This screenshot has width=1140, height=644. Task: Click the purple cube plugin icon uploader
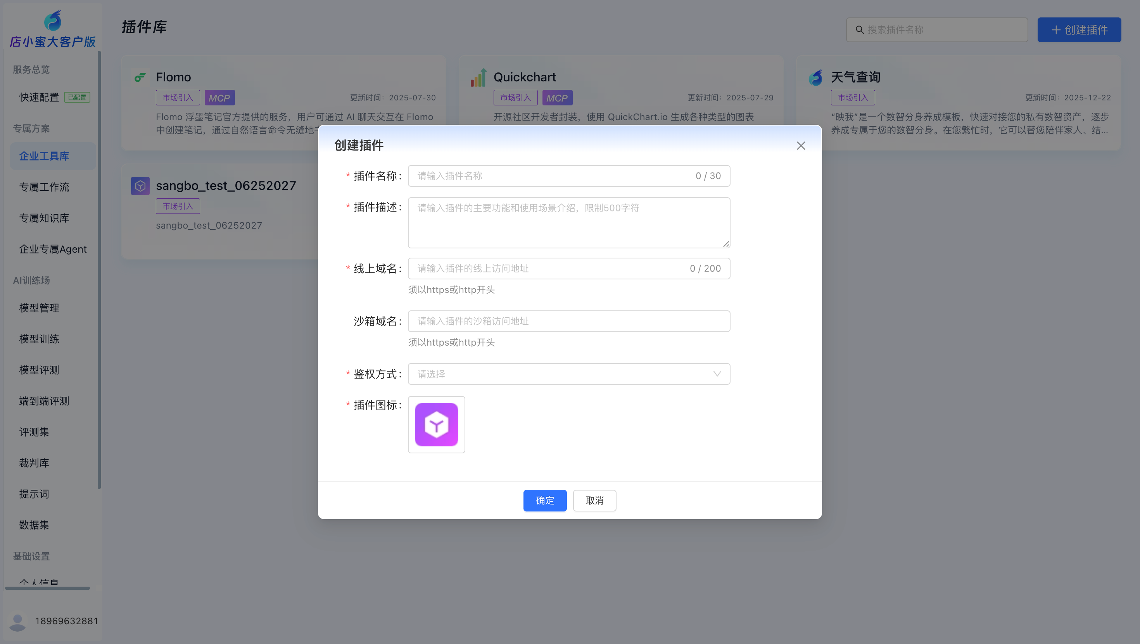tap(436, 424)
